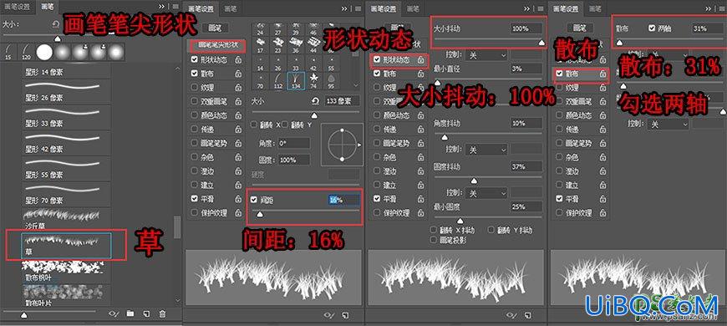Viewport: 727px width, 326px height.
Task: Choose grass tip 134 in the tip grid
Action: (296, 81)
